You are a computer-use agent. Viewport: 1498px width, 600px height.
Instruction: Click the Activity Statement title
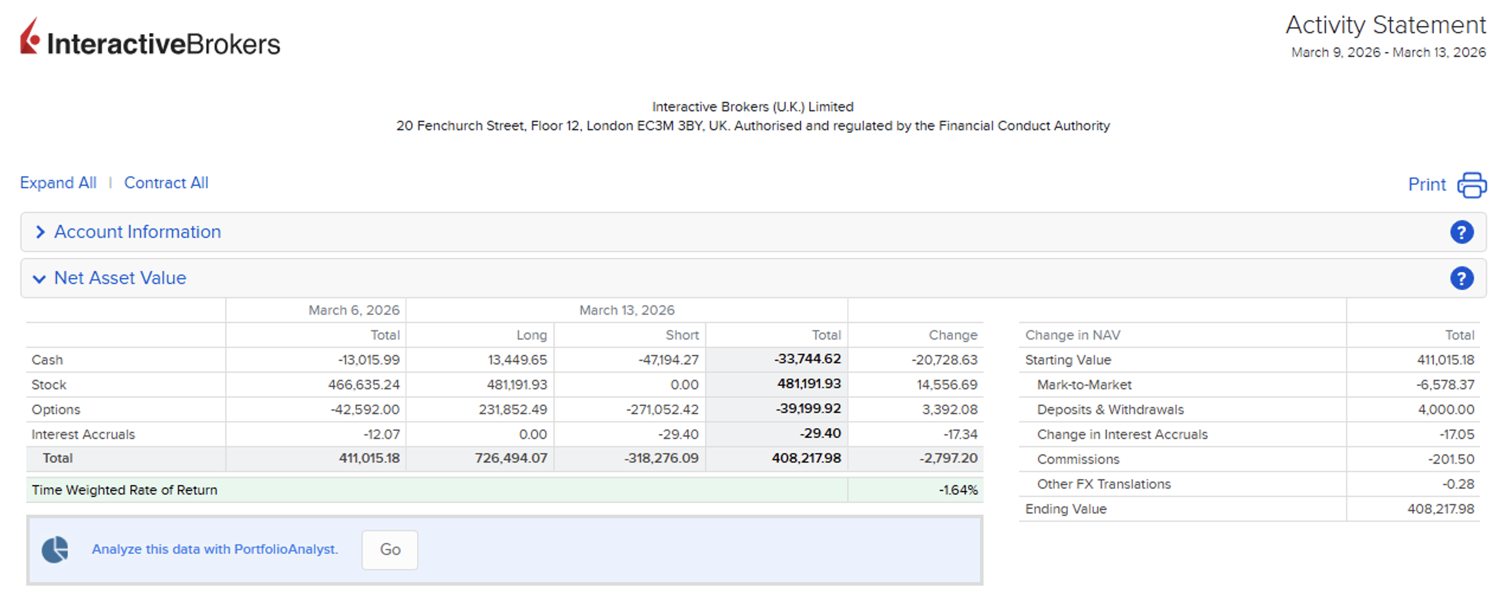tap(1385, 25)
